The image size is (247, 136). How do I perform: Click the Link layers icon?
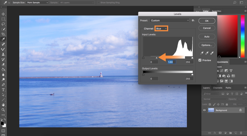pyautogui.click(x=209, y=133)
